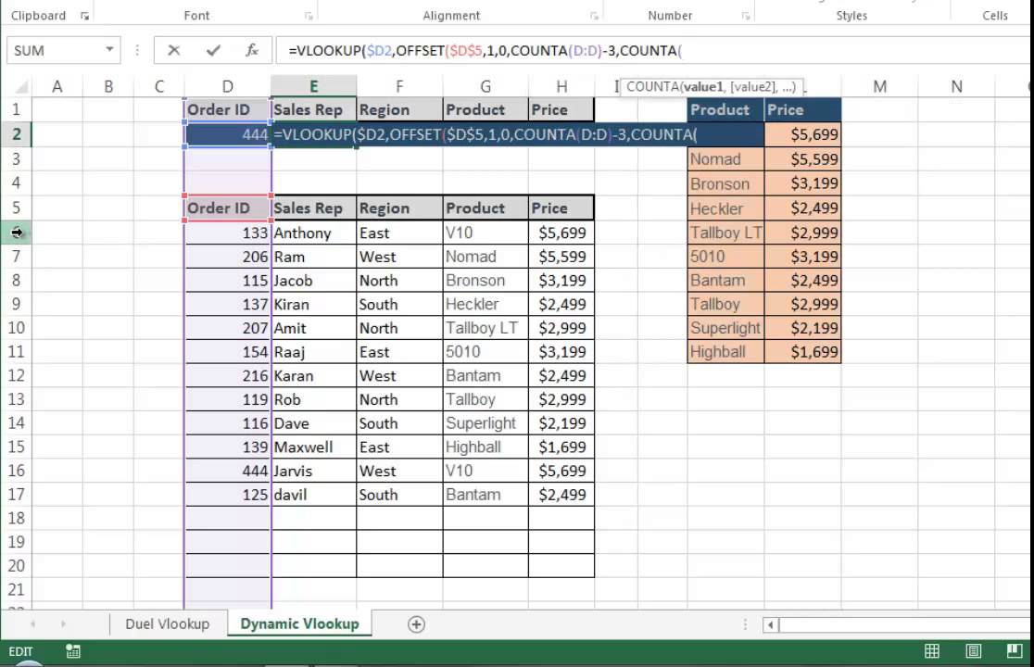Viewport: 1034px width, 667px height.
Task: Open Insert Function fx dialog
Action: click(x=252, y=50)
